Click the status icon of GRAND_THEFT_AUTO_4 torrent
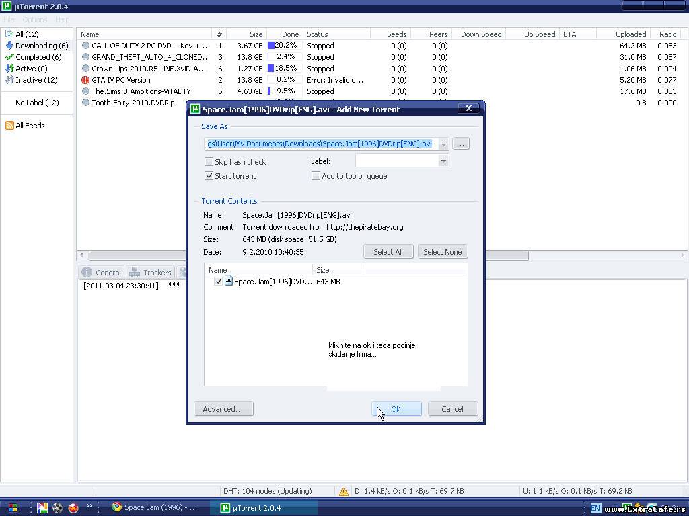Viewport: 689px width, 516px height. tap(85, 57)
